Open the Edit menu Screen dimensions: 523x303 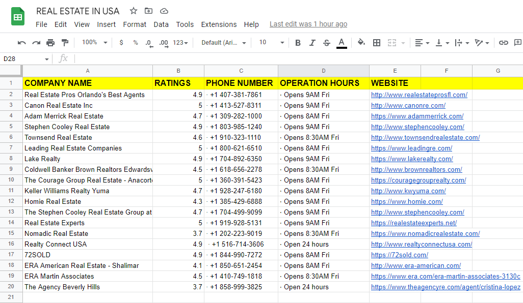coord(60,24)
